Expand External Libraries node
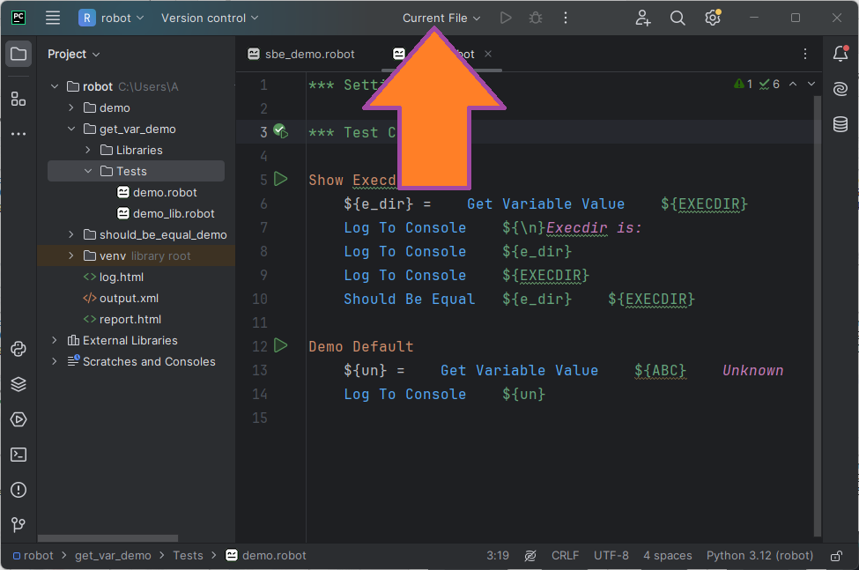 click(x=55, y=340)
